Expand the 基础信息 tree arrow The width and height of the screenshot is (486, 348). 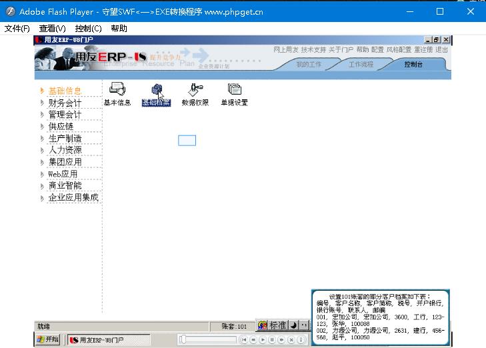[x=42, y=91]
